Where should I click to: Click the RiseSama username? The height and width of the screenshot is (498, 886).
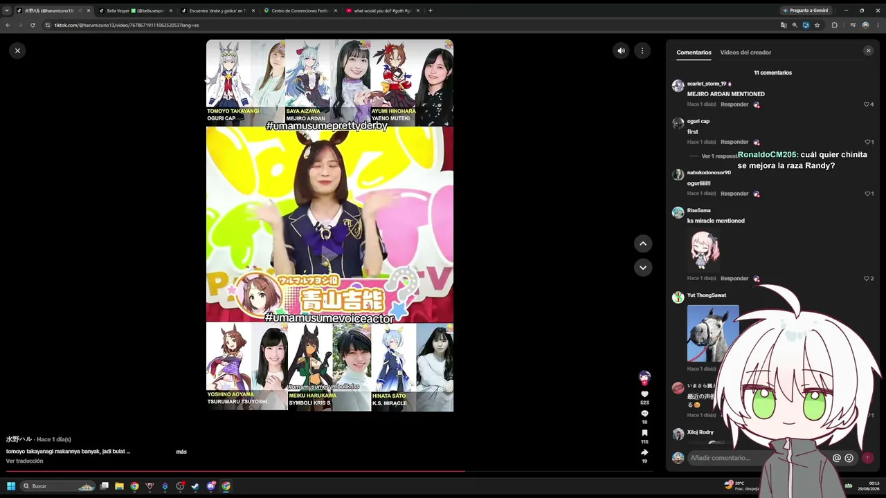coord(698,210)
